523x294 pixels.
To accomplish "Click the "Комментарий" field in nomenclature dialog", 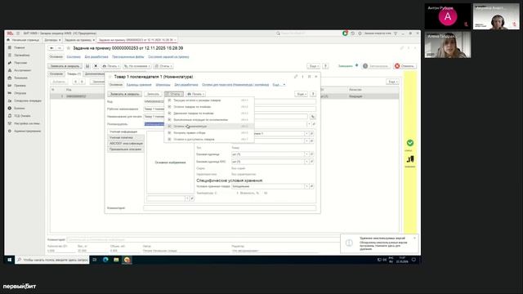I will pos(230,207).
